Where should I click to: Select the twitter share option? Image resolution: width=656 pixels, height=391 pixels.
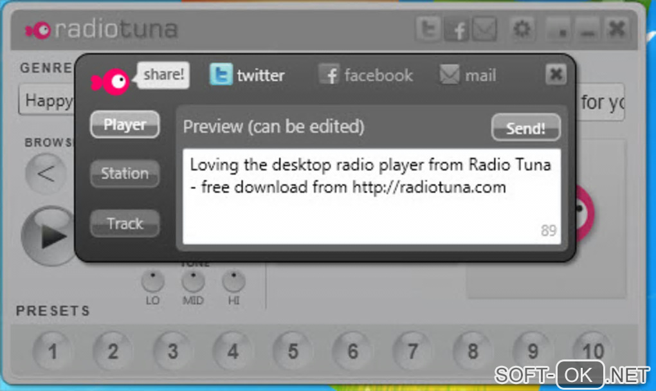tap(247, 75)
